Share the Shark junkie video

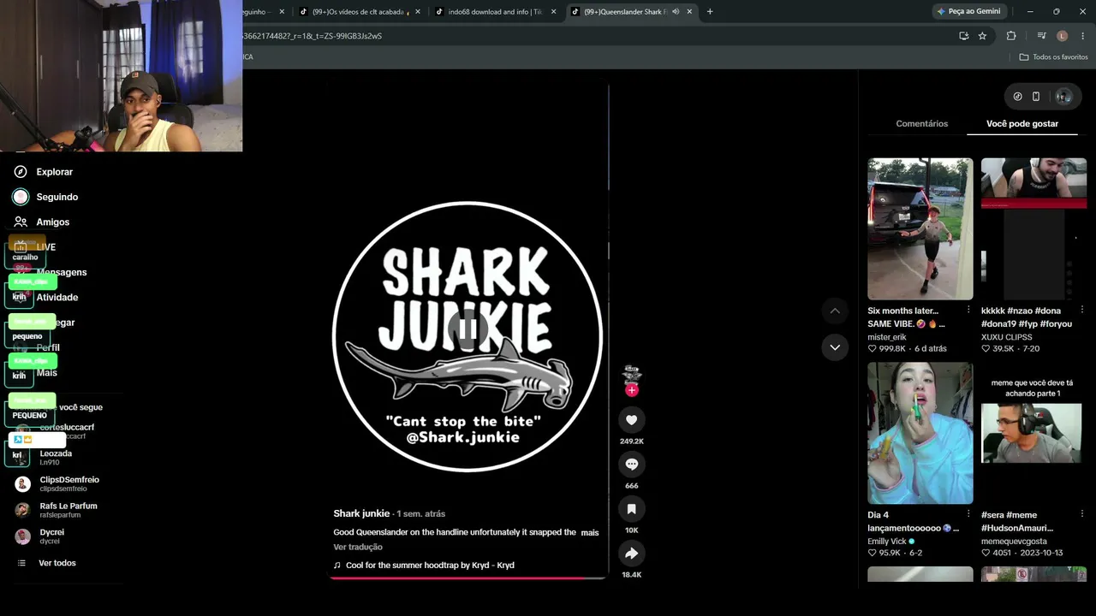pos(631,554)
